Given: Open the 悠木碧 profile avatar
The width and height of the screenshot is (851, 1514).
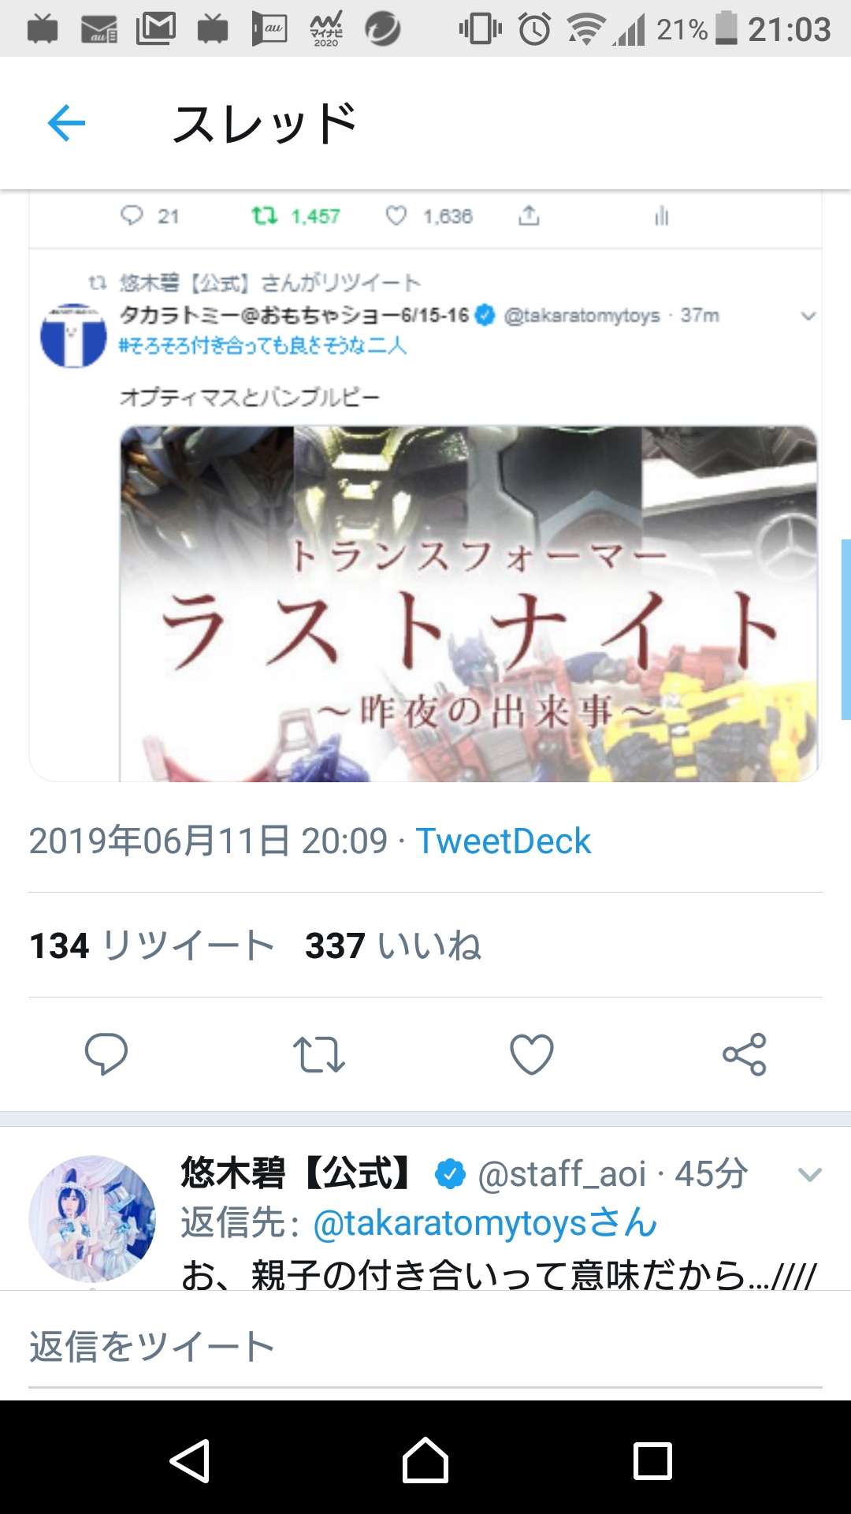Looking at the screenshot, I should pos(92,1218).
